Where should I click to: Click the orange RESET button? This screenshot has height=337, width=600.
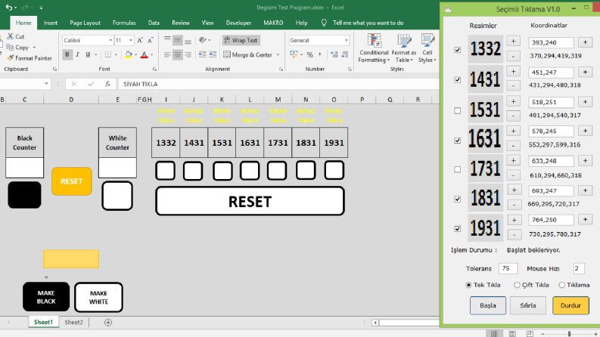tap(72, 181)
